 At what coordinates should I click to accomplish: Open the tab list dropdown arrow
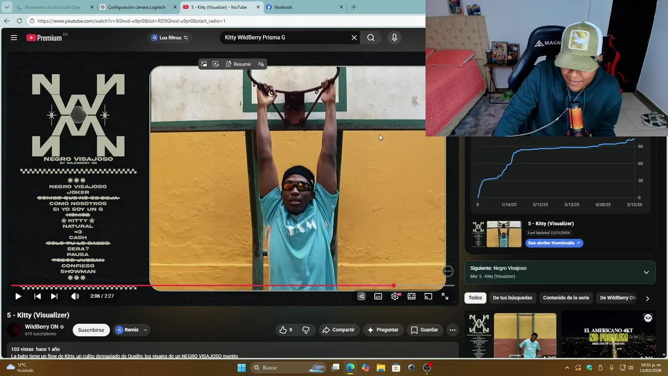[x=7, y=7]
